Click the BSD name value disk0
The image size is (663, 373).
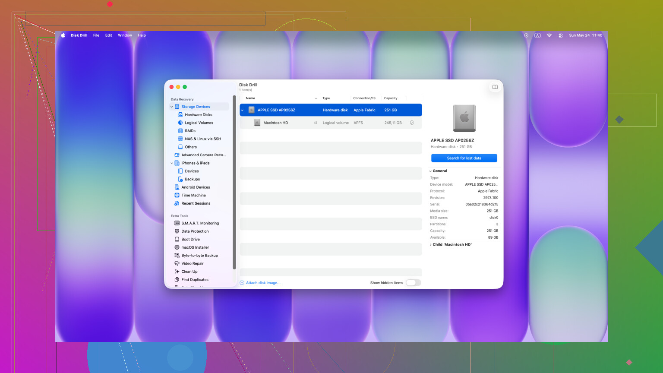(494, 218)
